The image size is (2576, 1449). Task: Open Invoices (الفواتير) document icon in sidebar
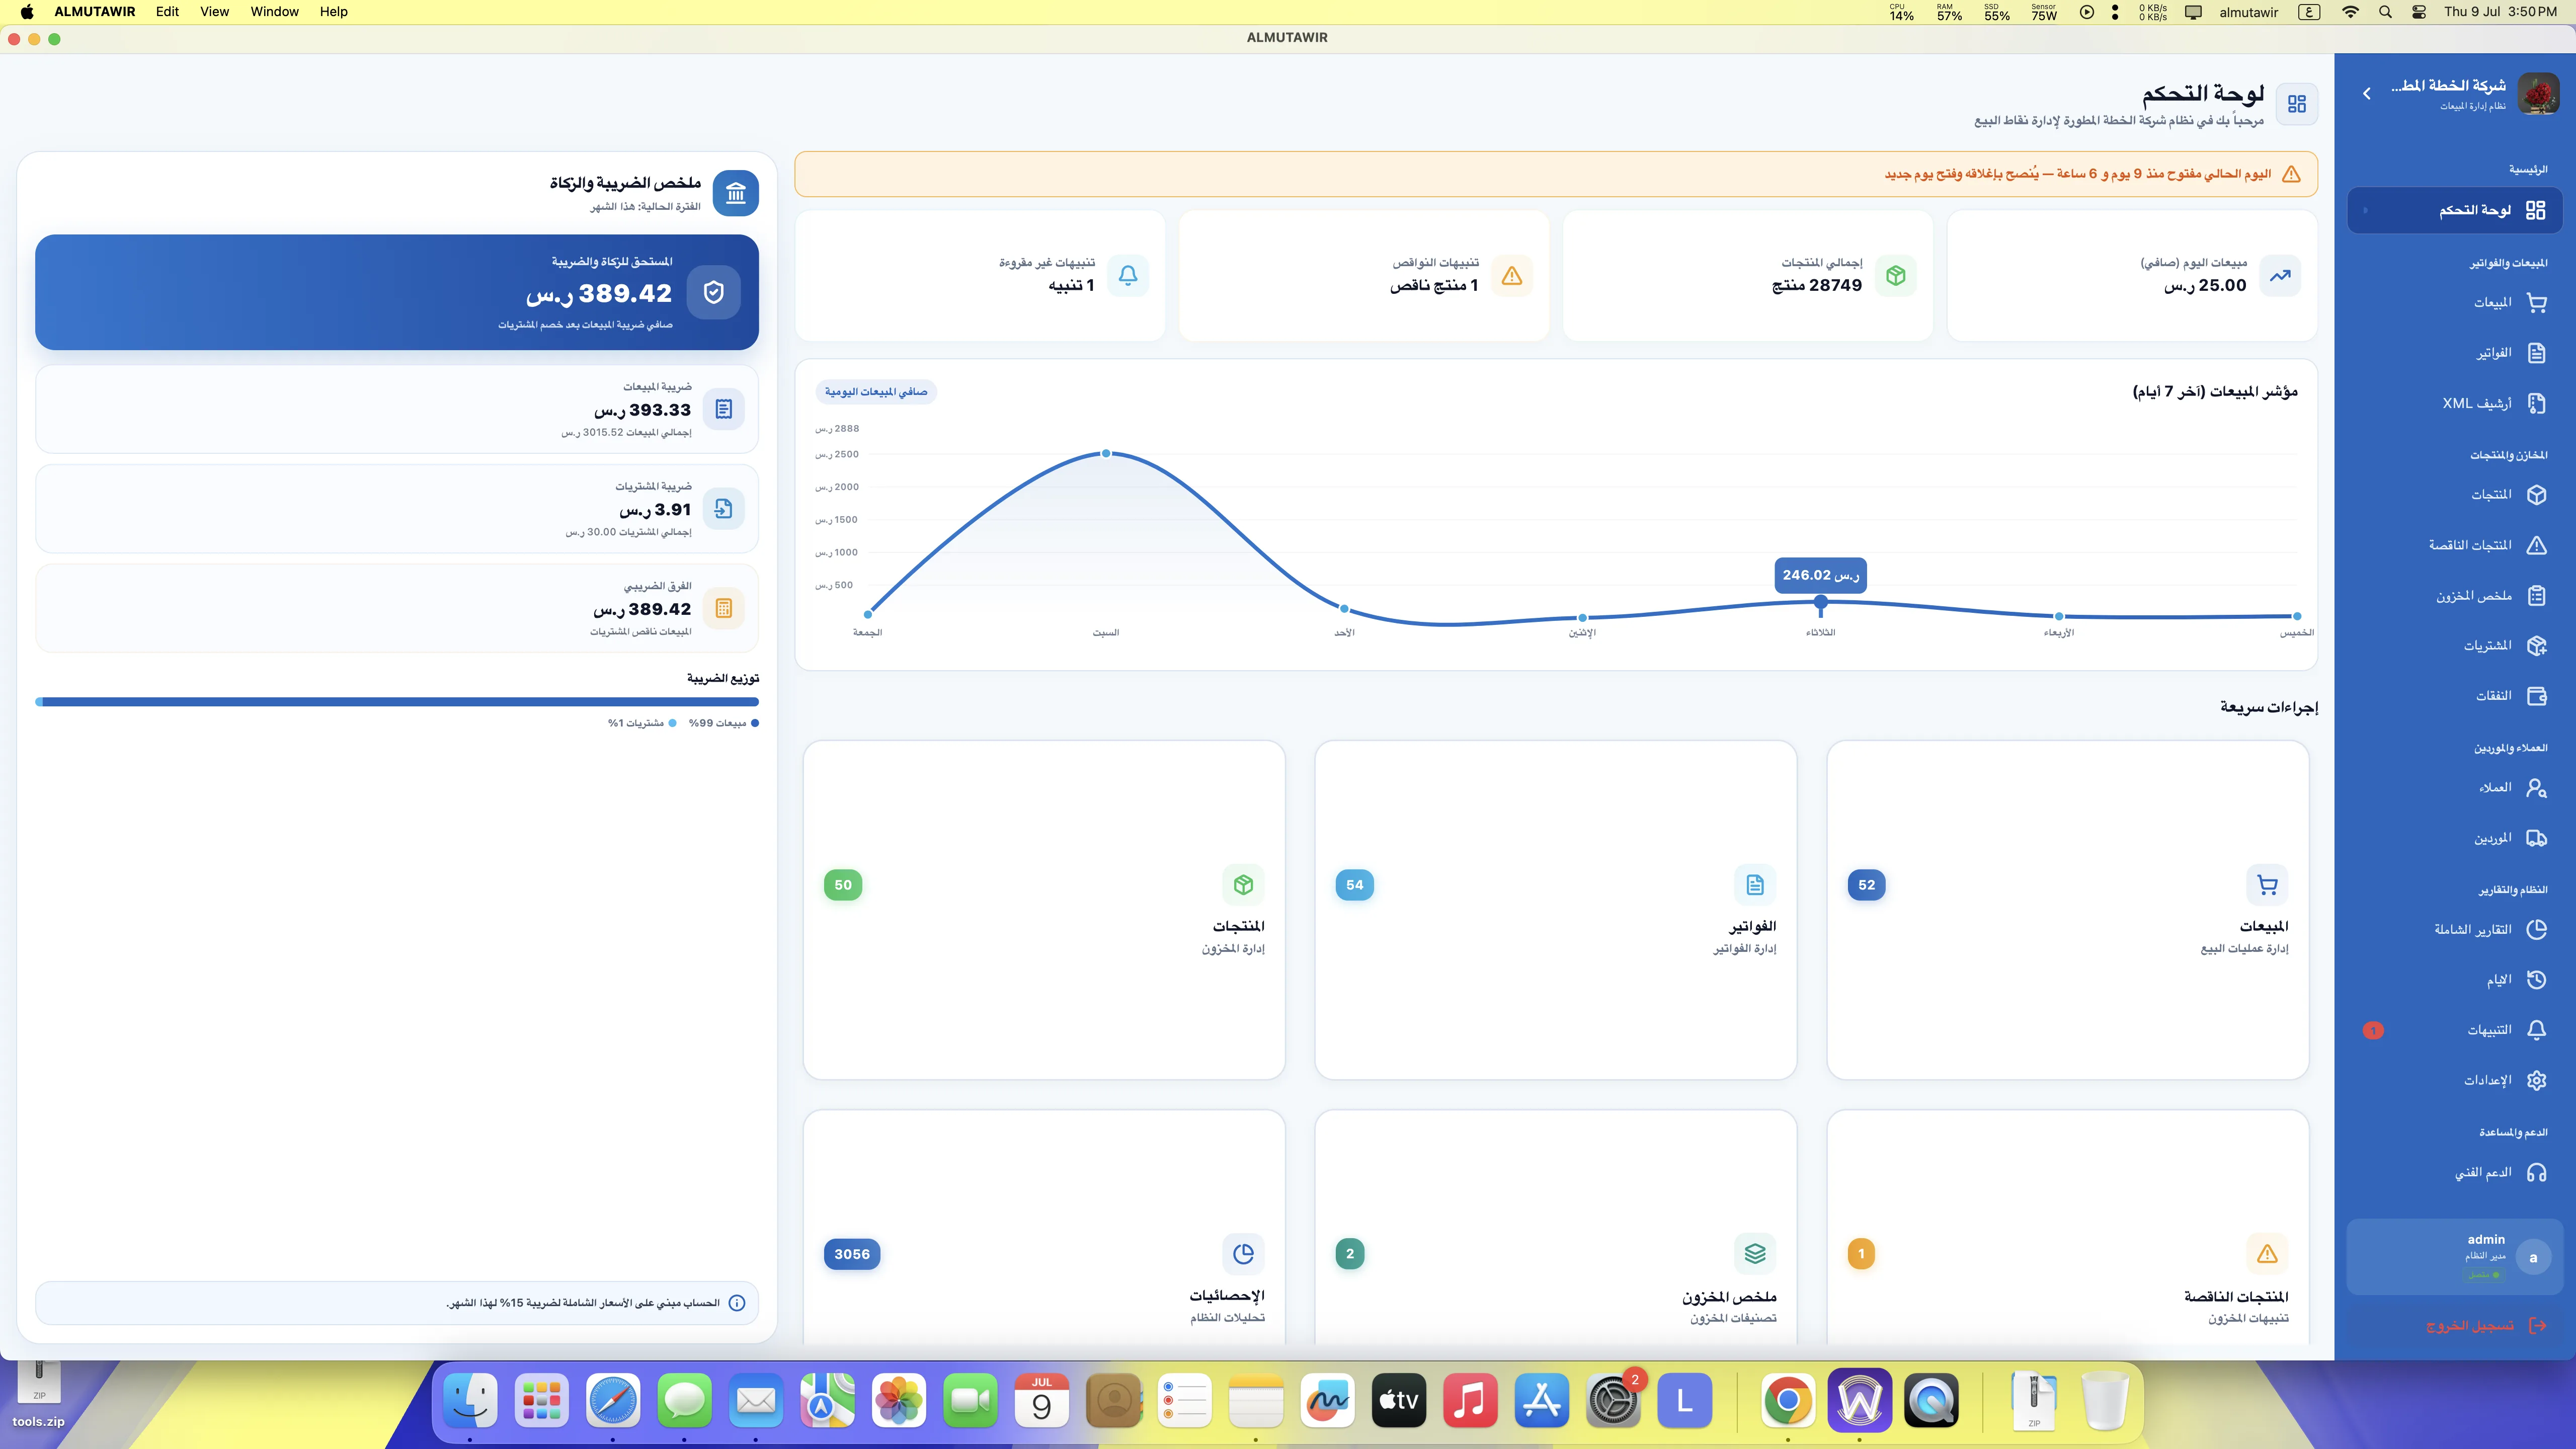click(x=2536, y=353)
